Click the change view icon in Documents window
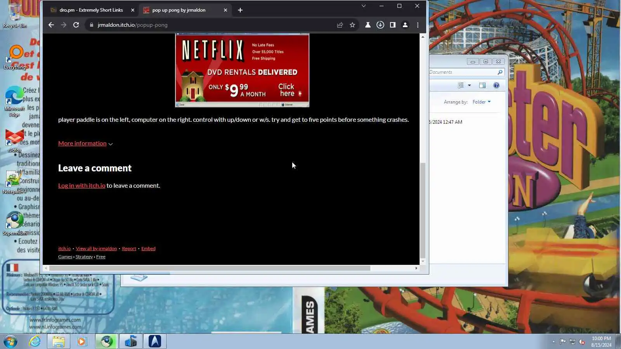The image size is (621, 349). [461, 85]
